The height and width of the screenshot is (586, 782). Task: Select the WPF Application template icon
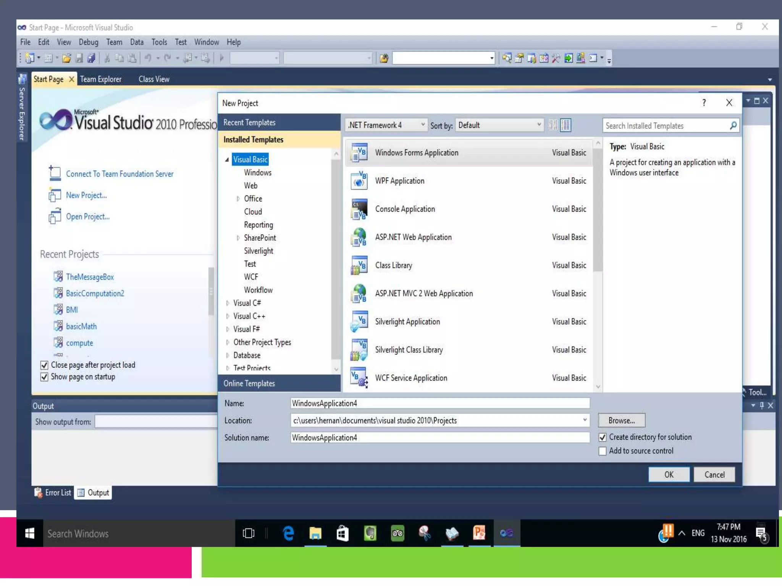point(359,181)
